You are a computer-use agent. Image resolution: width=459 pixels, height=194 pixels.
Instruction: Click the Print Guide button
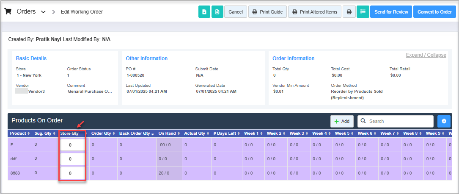267,12
